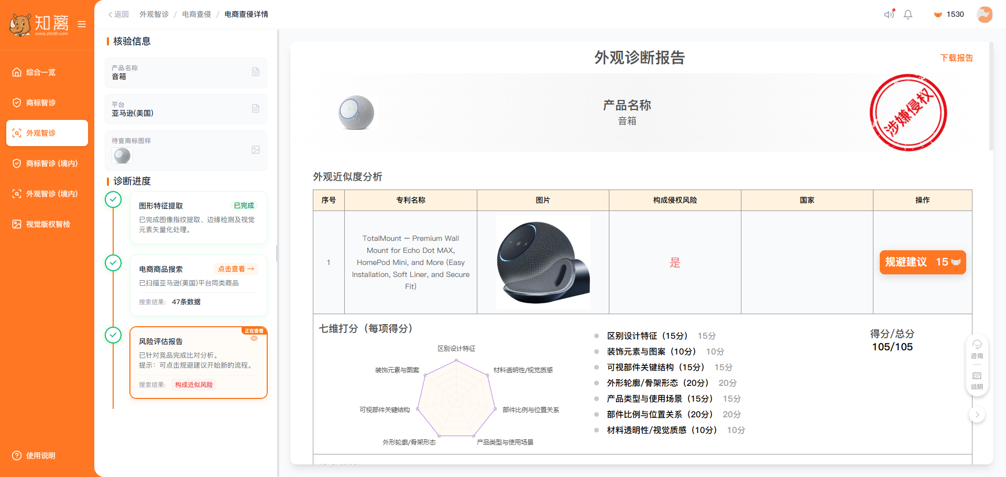Click the 平台 亚马逊(美国) field

click(186, 109)
